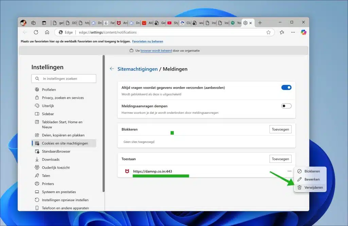Go back to Sitemachtigingen with arrow icon
Viewport: 348px width, 226px height.
(112, 69)
